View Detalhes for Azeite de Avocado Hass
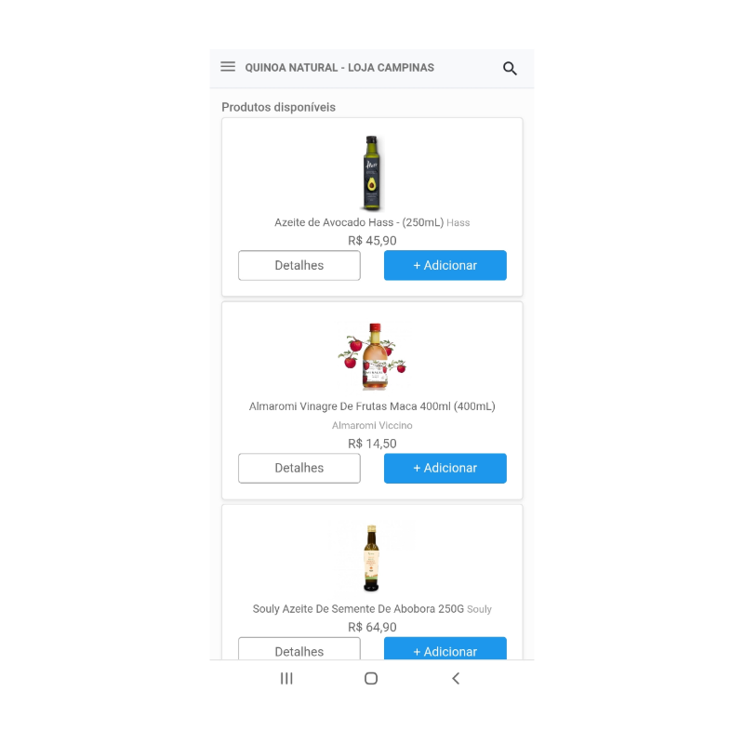 coord(299,265)
